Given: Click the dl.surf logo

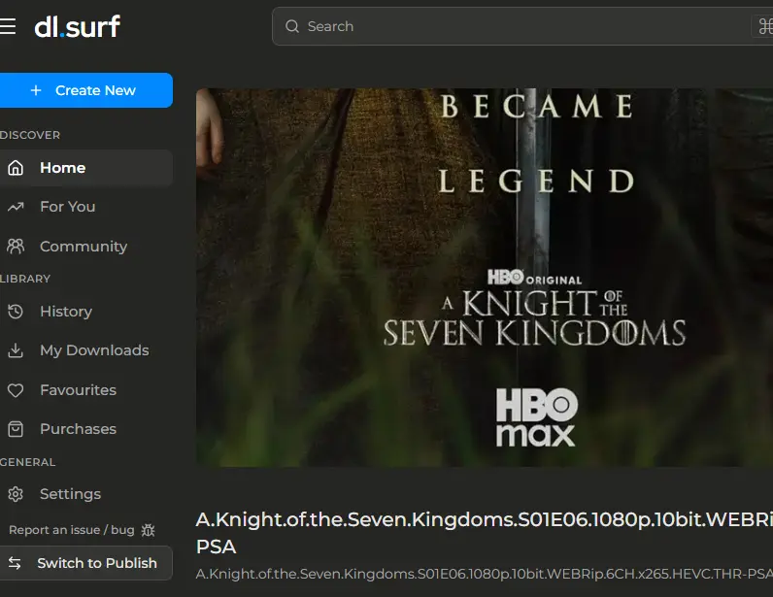Looking at the screenshot, I should [x=78, y=26].
